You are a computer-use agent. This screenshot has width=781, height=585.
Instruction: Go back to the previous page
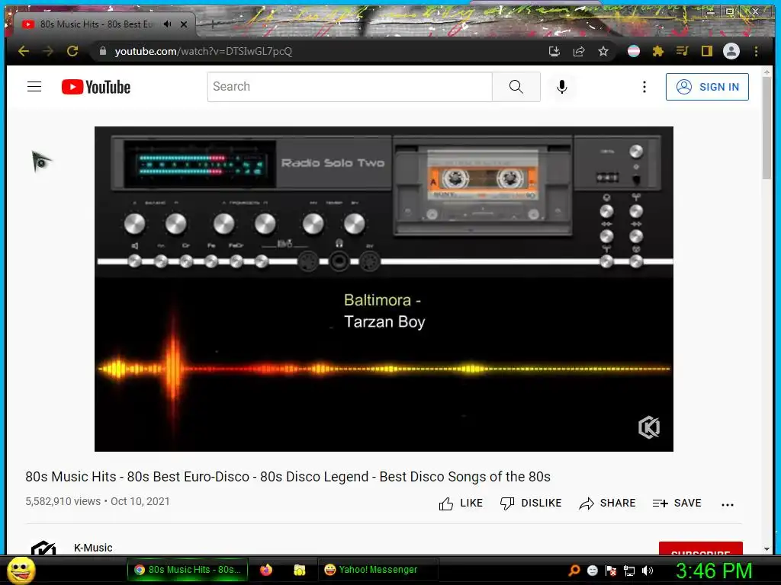click(24, 51)
